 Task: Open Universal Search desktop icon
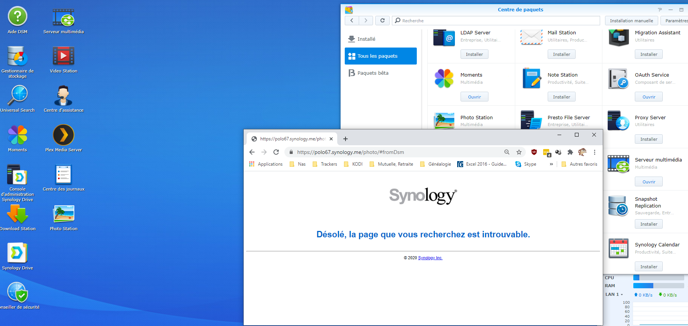click(17, 96)
